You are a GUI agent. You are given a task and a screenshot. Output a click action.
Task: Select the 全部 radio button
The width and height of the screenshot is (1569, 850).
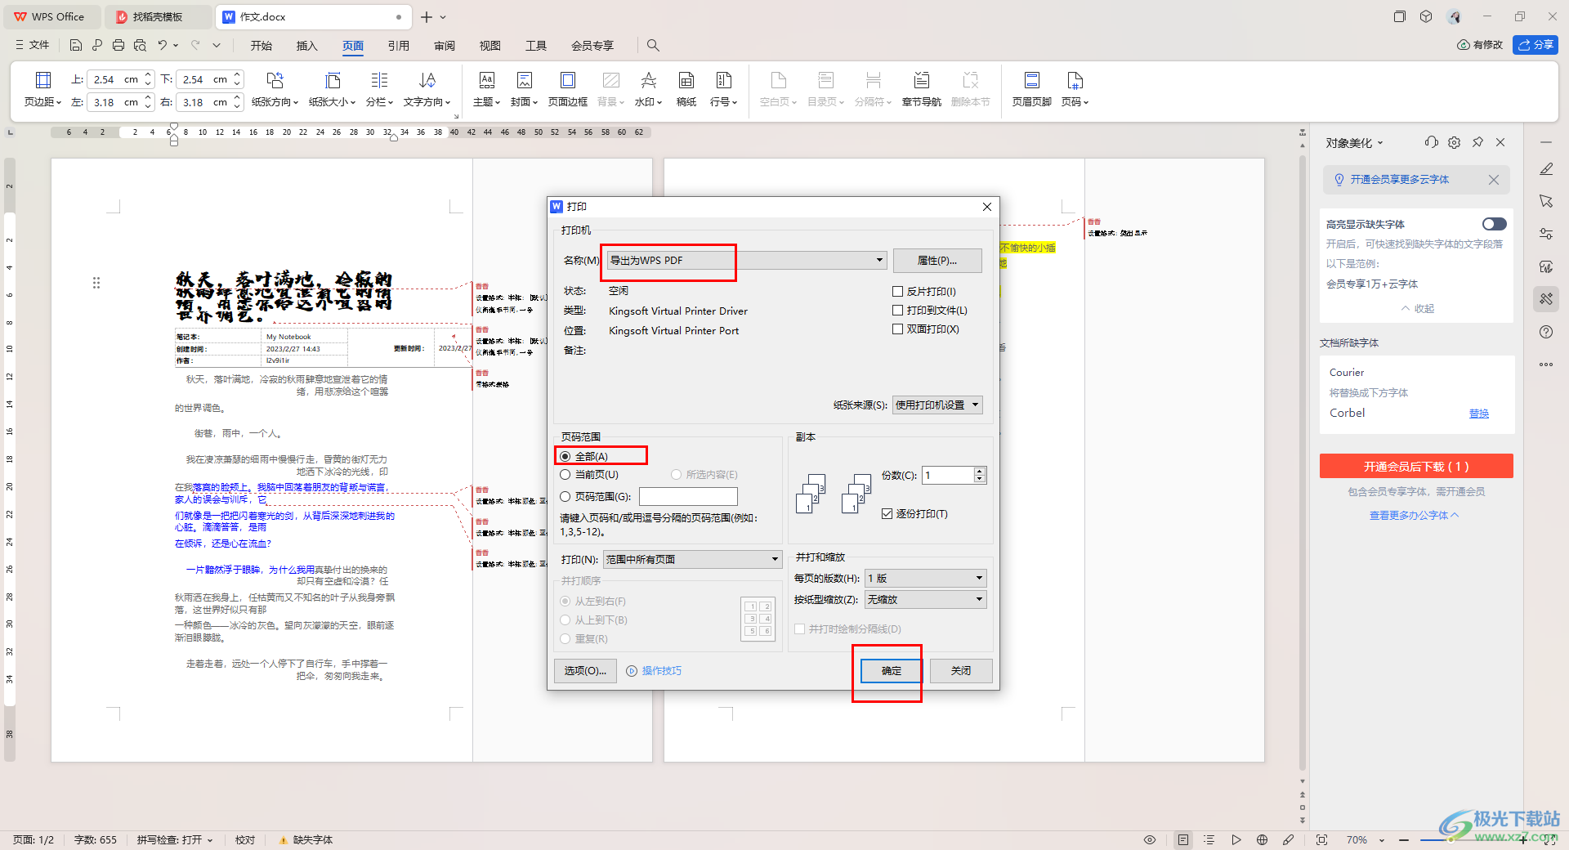pyautogui.click(x=565, y=456)
